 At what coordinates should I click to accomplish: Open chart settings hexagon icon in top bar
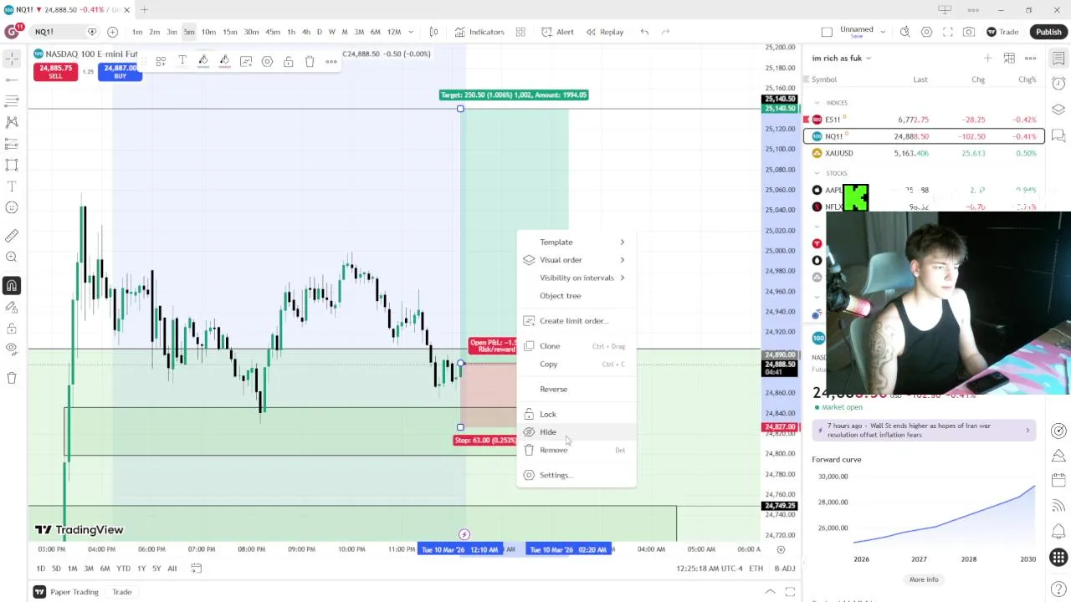(926, 32)
